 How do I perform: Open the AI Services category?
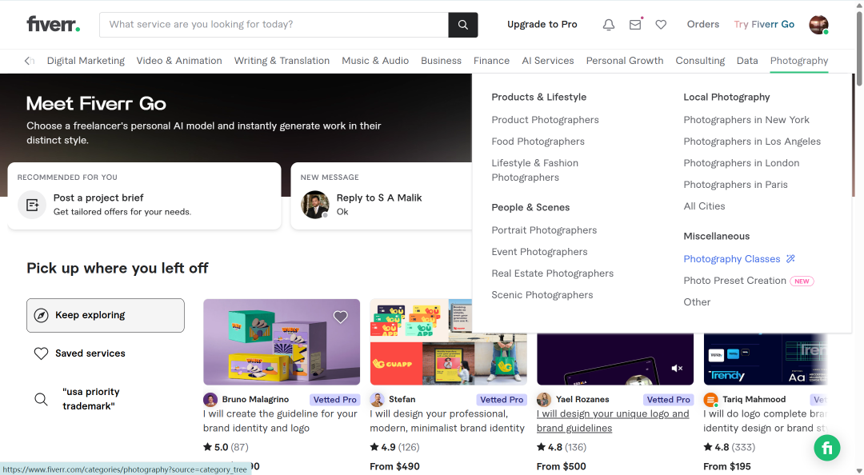click(548, 61)
